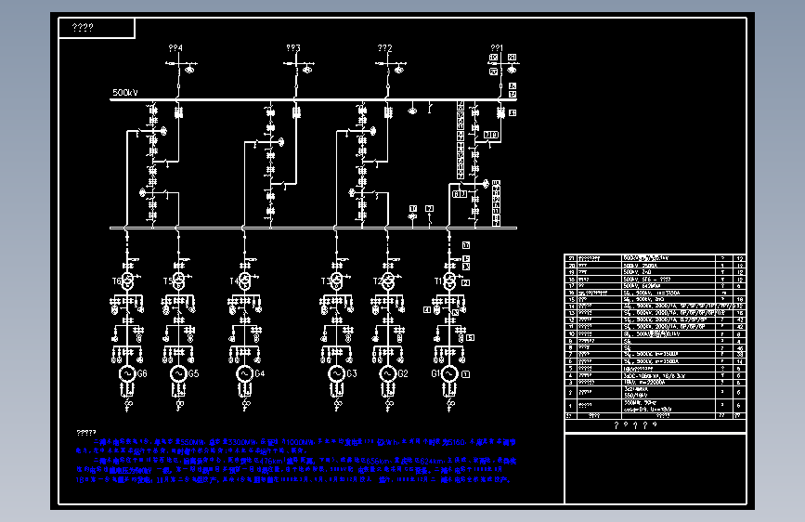Select the G2 generator symbol
Viewport: 805px width, 522px height.
pos(388,373)
